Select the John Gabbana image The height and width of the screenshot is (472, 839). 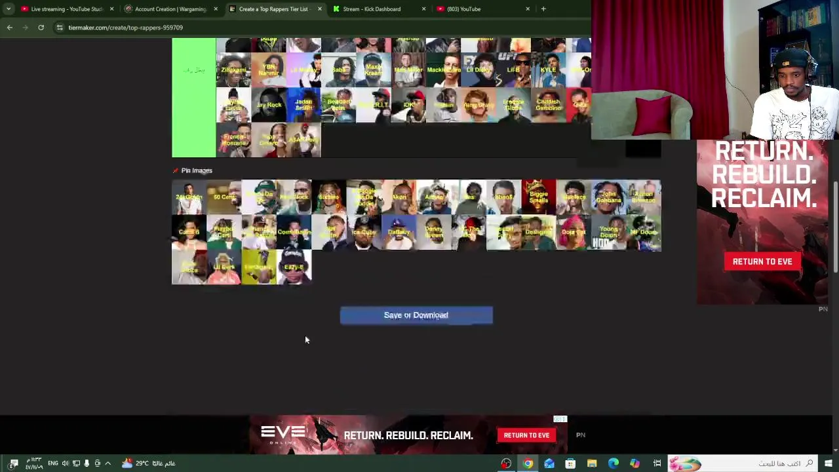[609, 197]
